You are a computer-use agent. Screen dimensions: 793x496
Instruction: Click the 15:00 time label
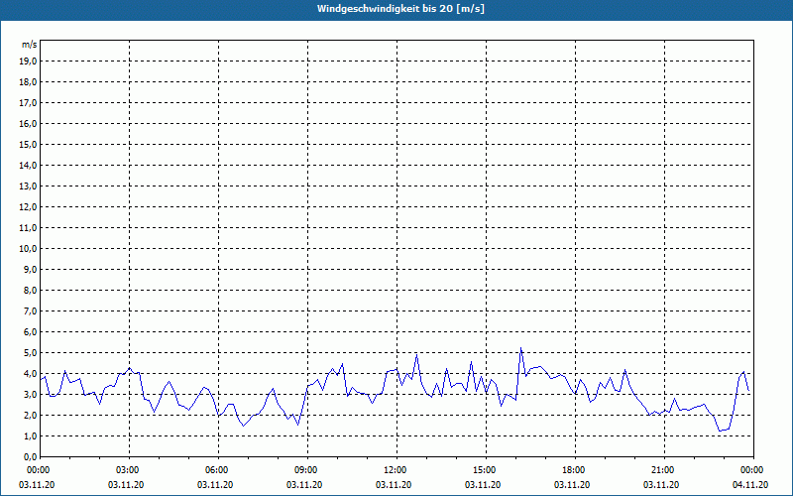pos(486,470)
